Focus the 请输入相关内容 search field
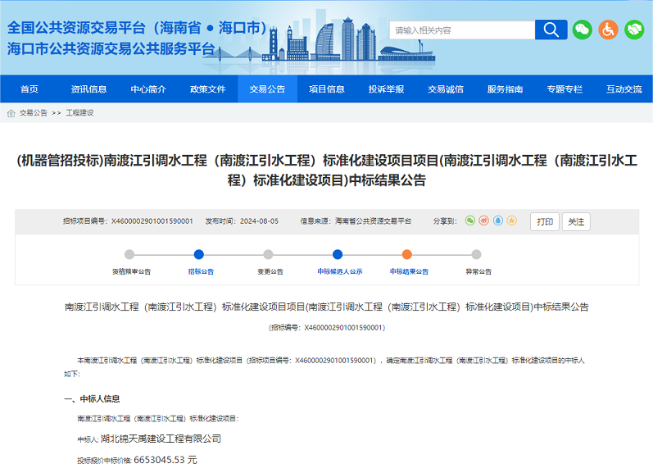This screenshot has width=653, height=473. (462, 30)
